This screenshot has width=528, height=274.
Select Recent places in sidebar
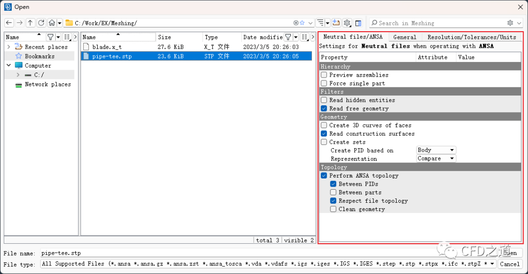(x=46, y=47)
